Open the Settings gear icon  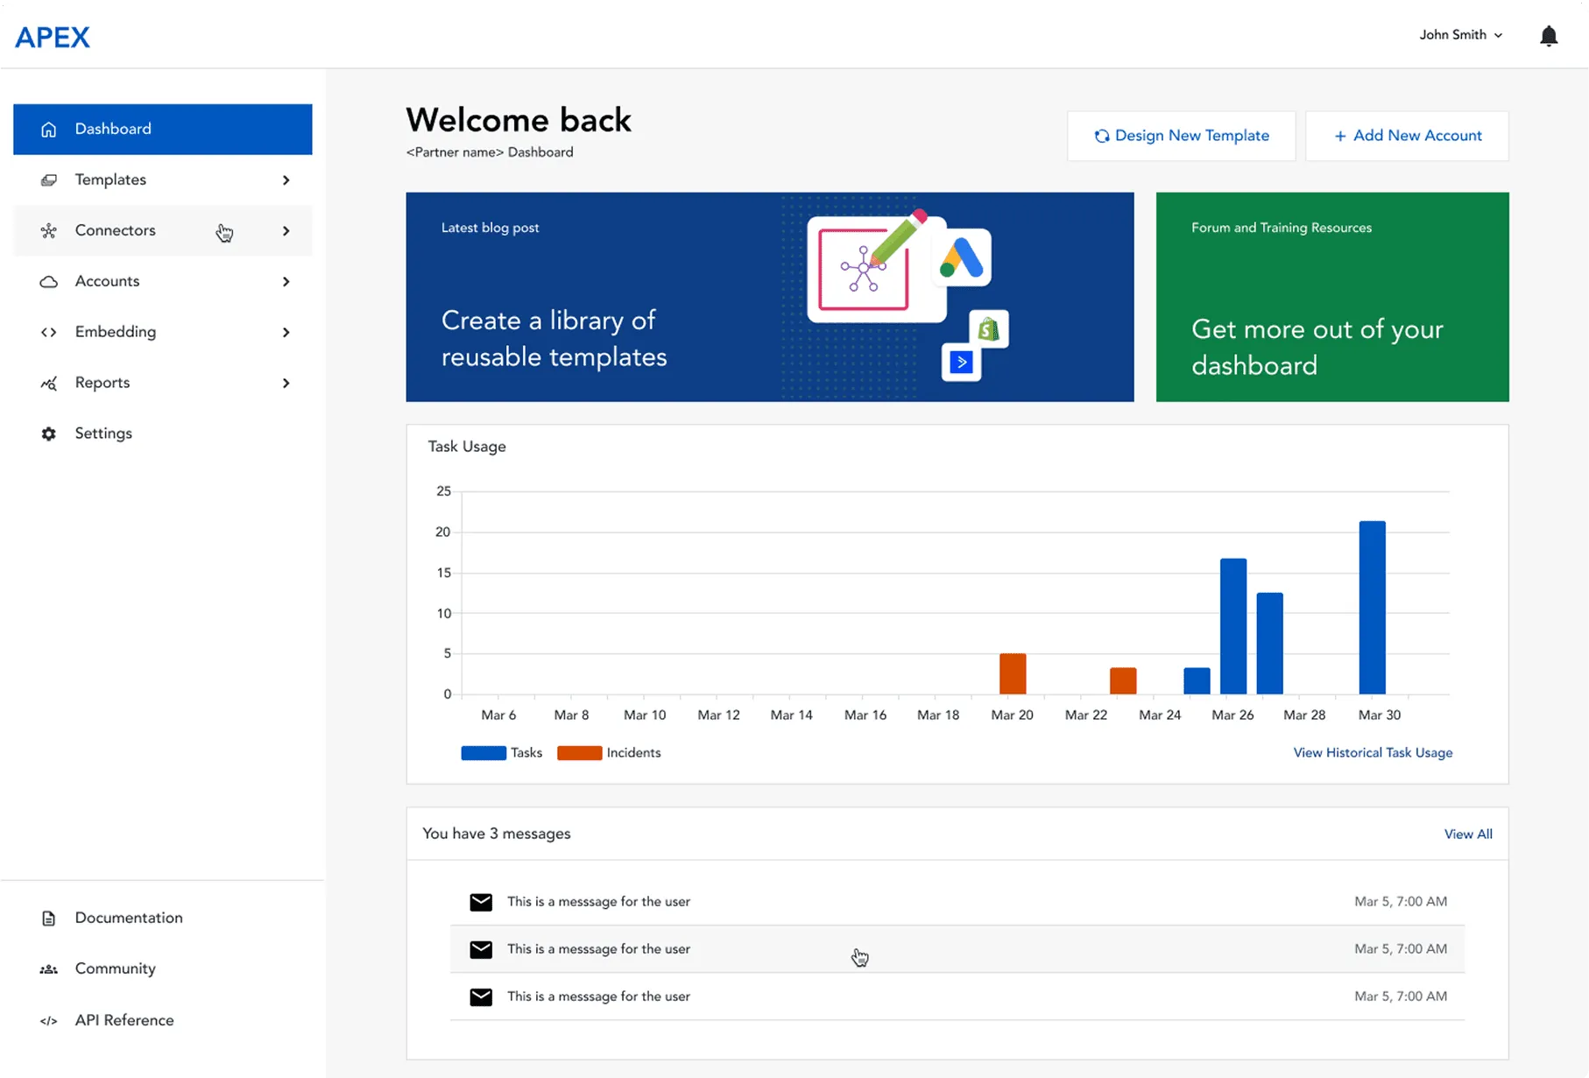pyautogui.click(x=49, y=433)
